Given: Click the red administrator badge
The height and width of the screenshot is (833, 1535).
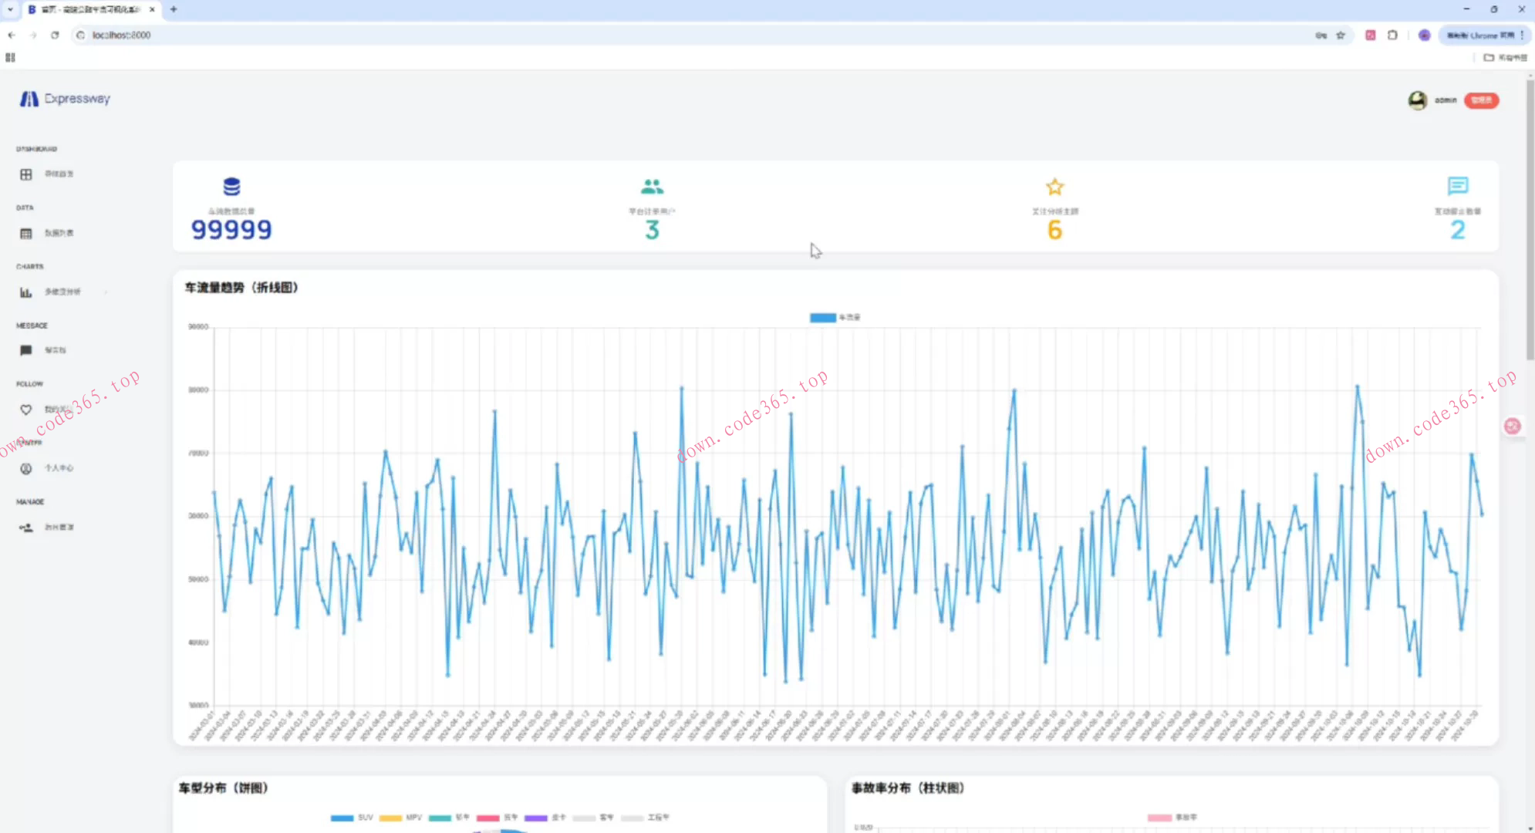Looking at the screenshot, I should tap(1481, 100).
